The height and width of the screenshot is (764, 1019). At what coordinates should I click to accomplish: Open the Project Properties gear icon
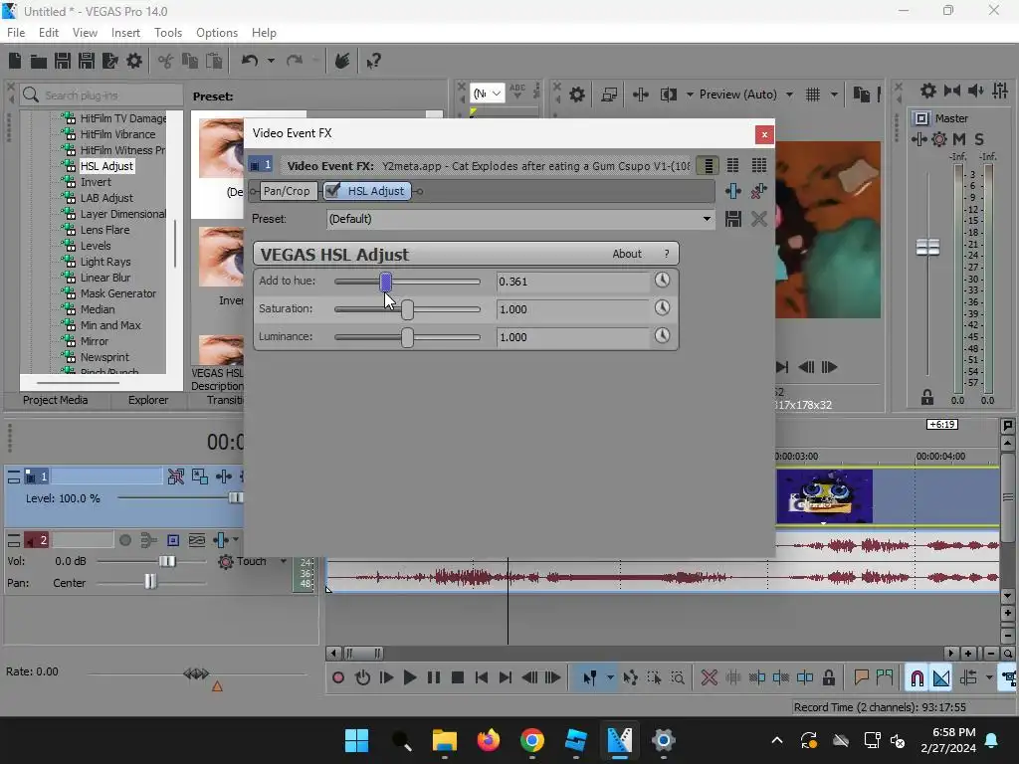point(134,61)
